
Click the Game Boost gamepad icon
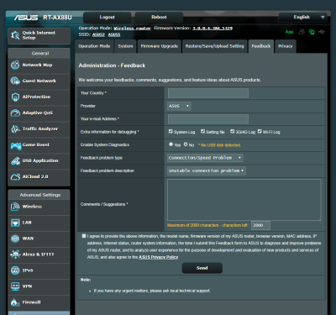pos(15,145)
